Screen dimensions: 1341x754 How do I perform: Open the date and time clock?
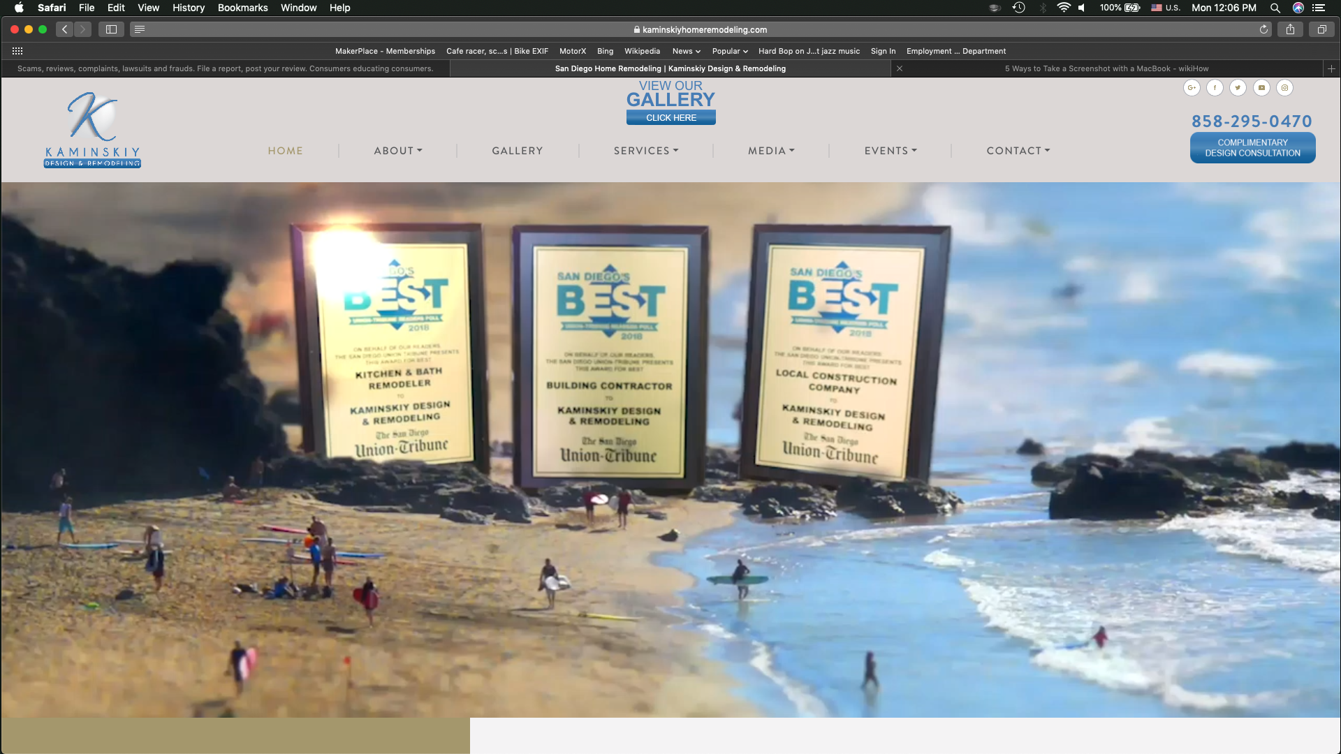click(x=1224, y=8)
